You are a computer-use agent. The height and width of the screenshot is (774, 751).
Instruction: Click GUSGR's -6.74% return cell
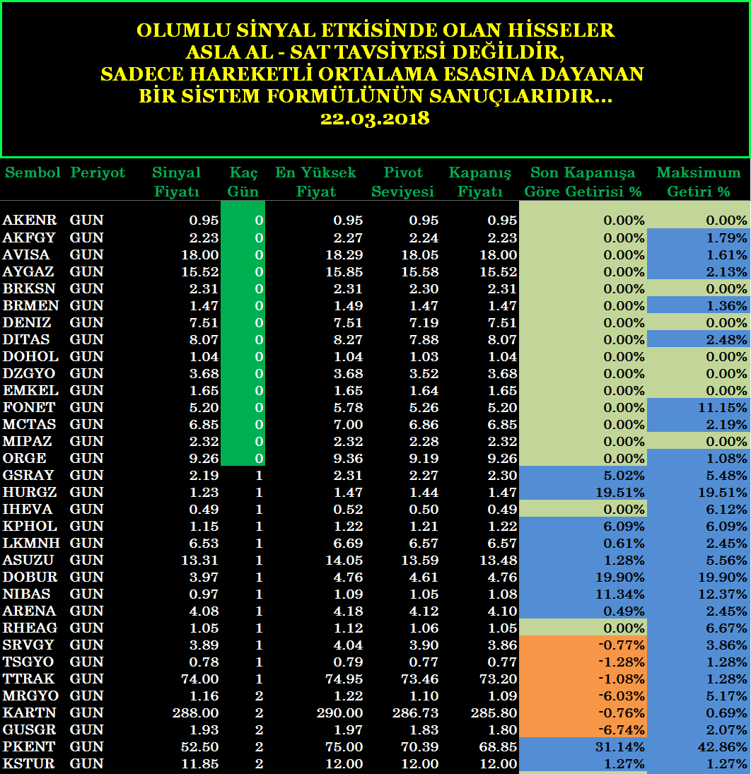tap(583, 729)
